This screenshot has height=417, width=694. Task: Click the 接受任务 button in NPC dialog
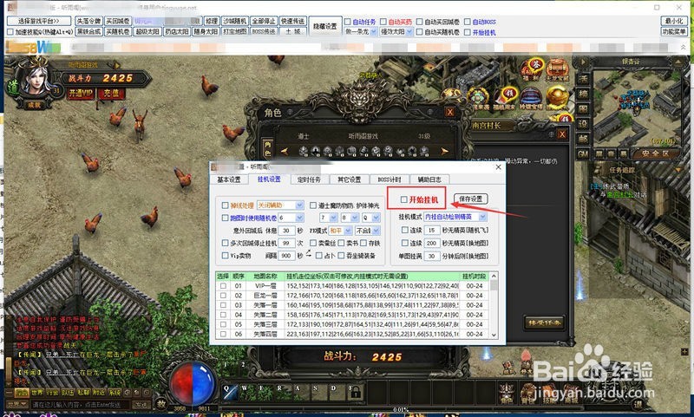(545, 323)
